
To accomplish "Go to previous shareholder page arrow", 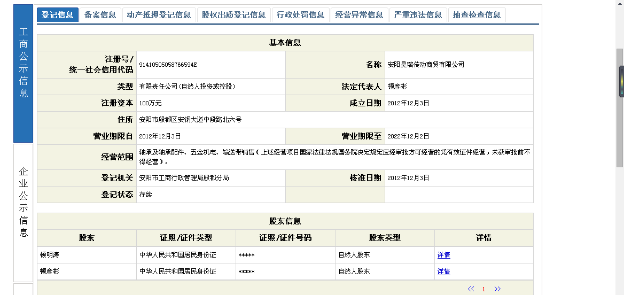I will coord(471,289).
